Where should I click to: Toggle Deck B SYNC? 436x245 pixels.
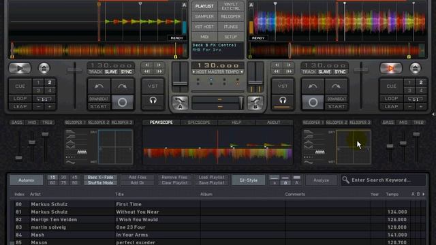(340, 71)
